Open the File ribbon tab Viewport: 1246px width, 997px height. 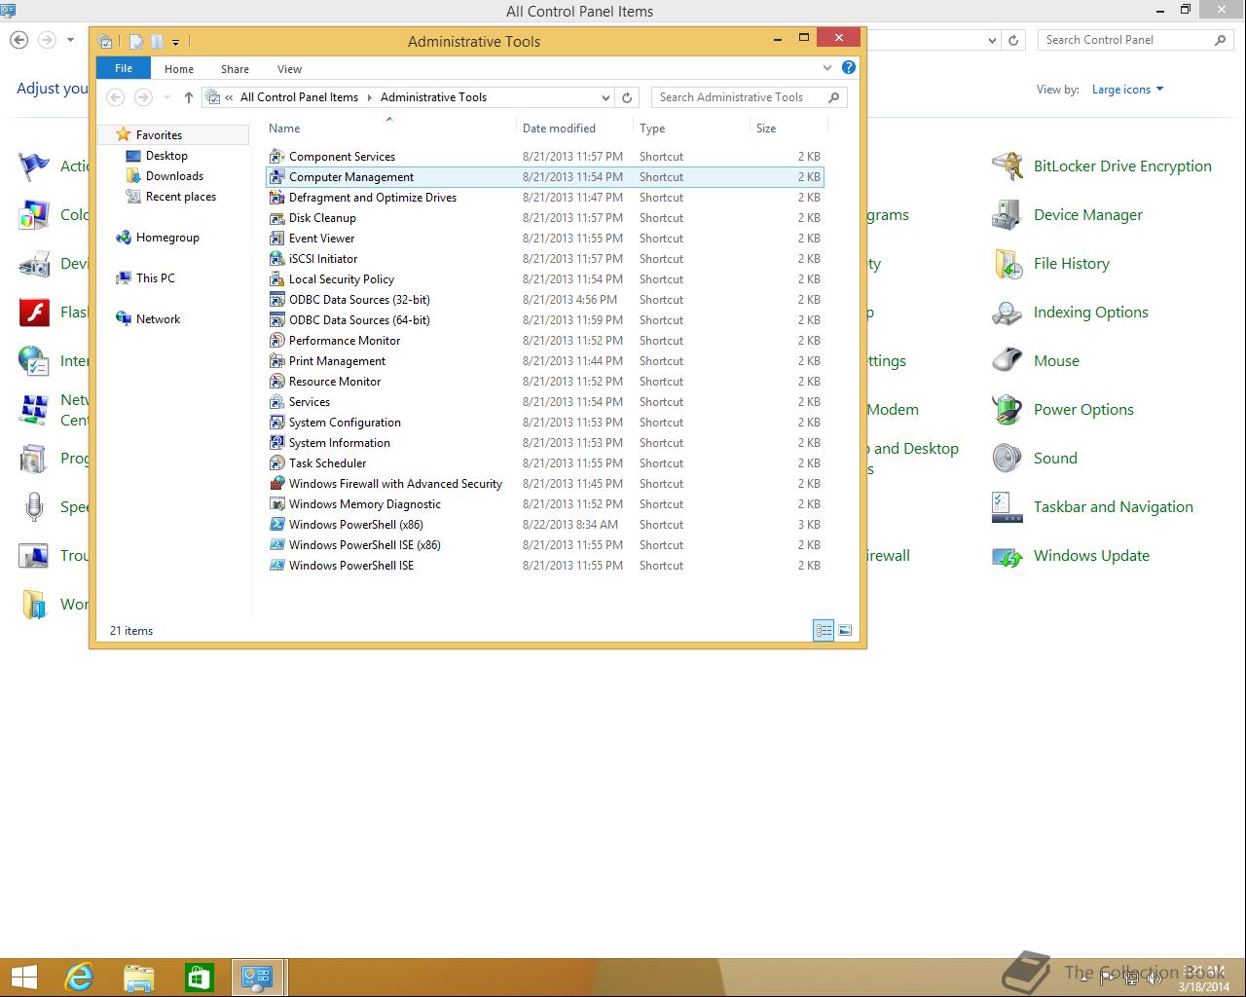124,68
